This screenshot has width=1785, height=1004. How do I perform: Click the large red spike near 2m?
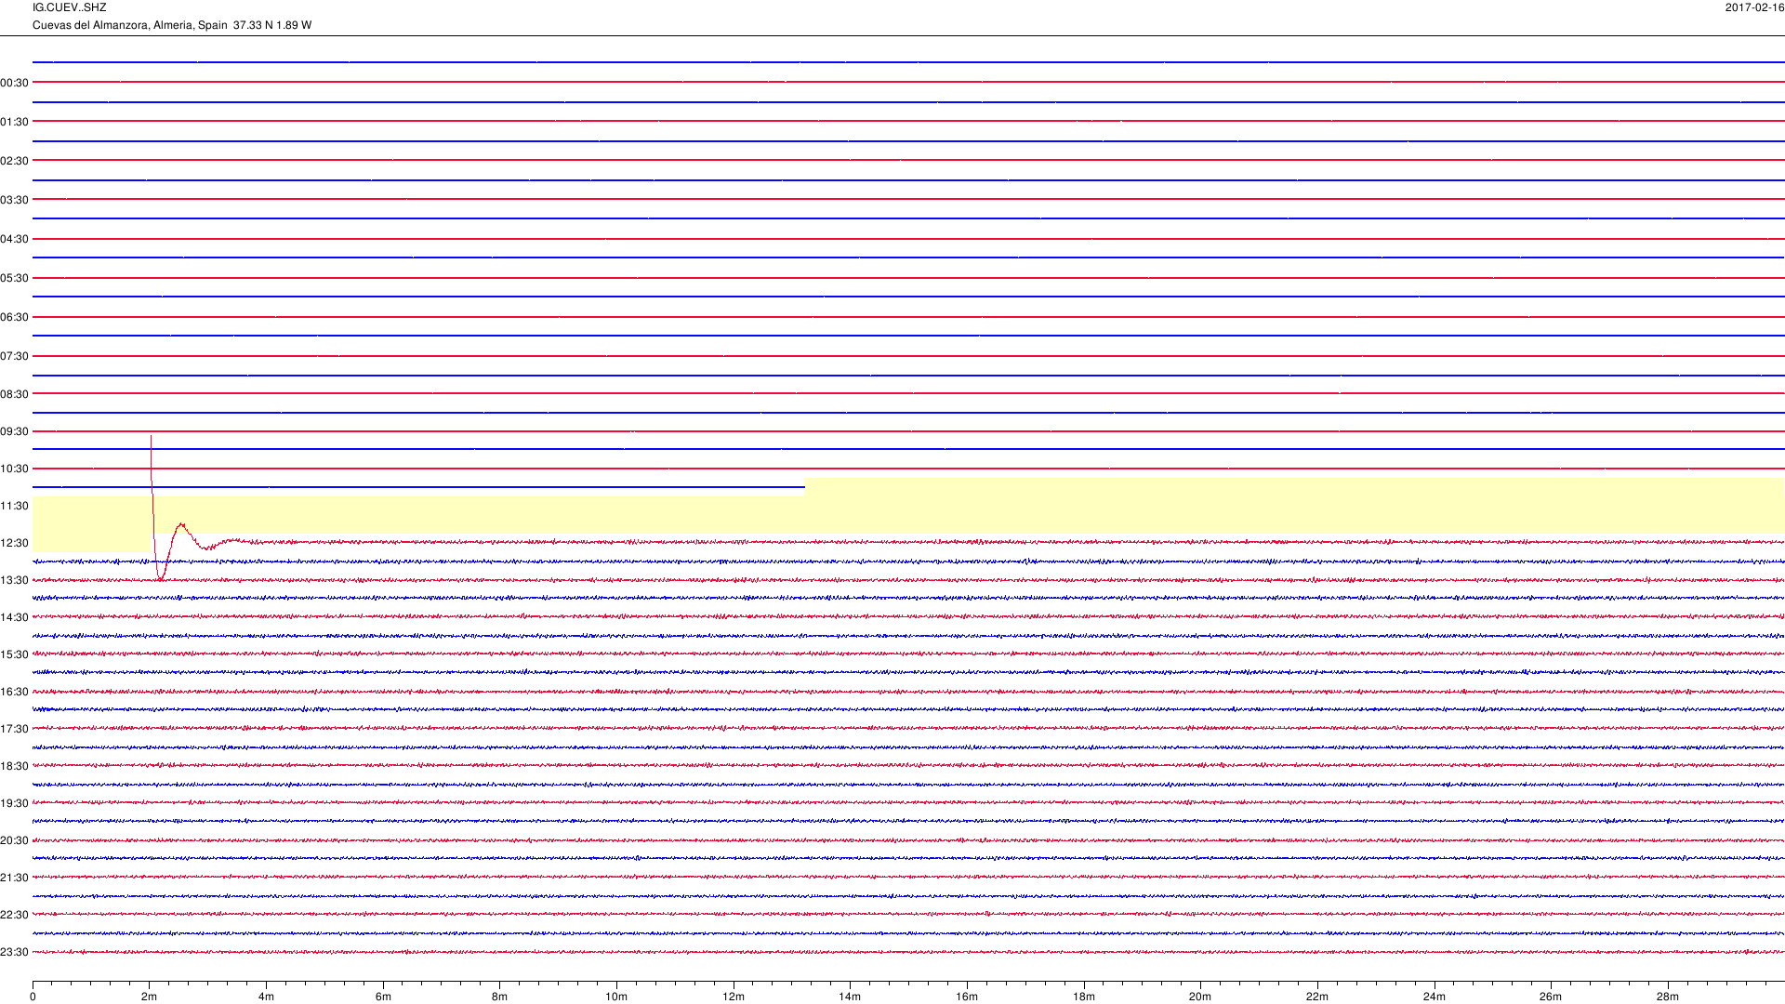click(153, 507)
